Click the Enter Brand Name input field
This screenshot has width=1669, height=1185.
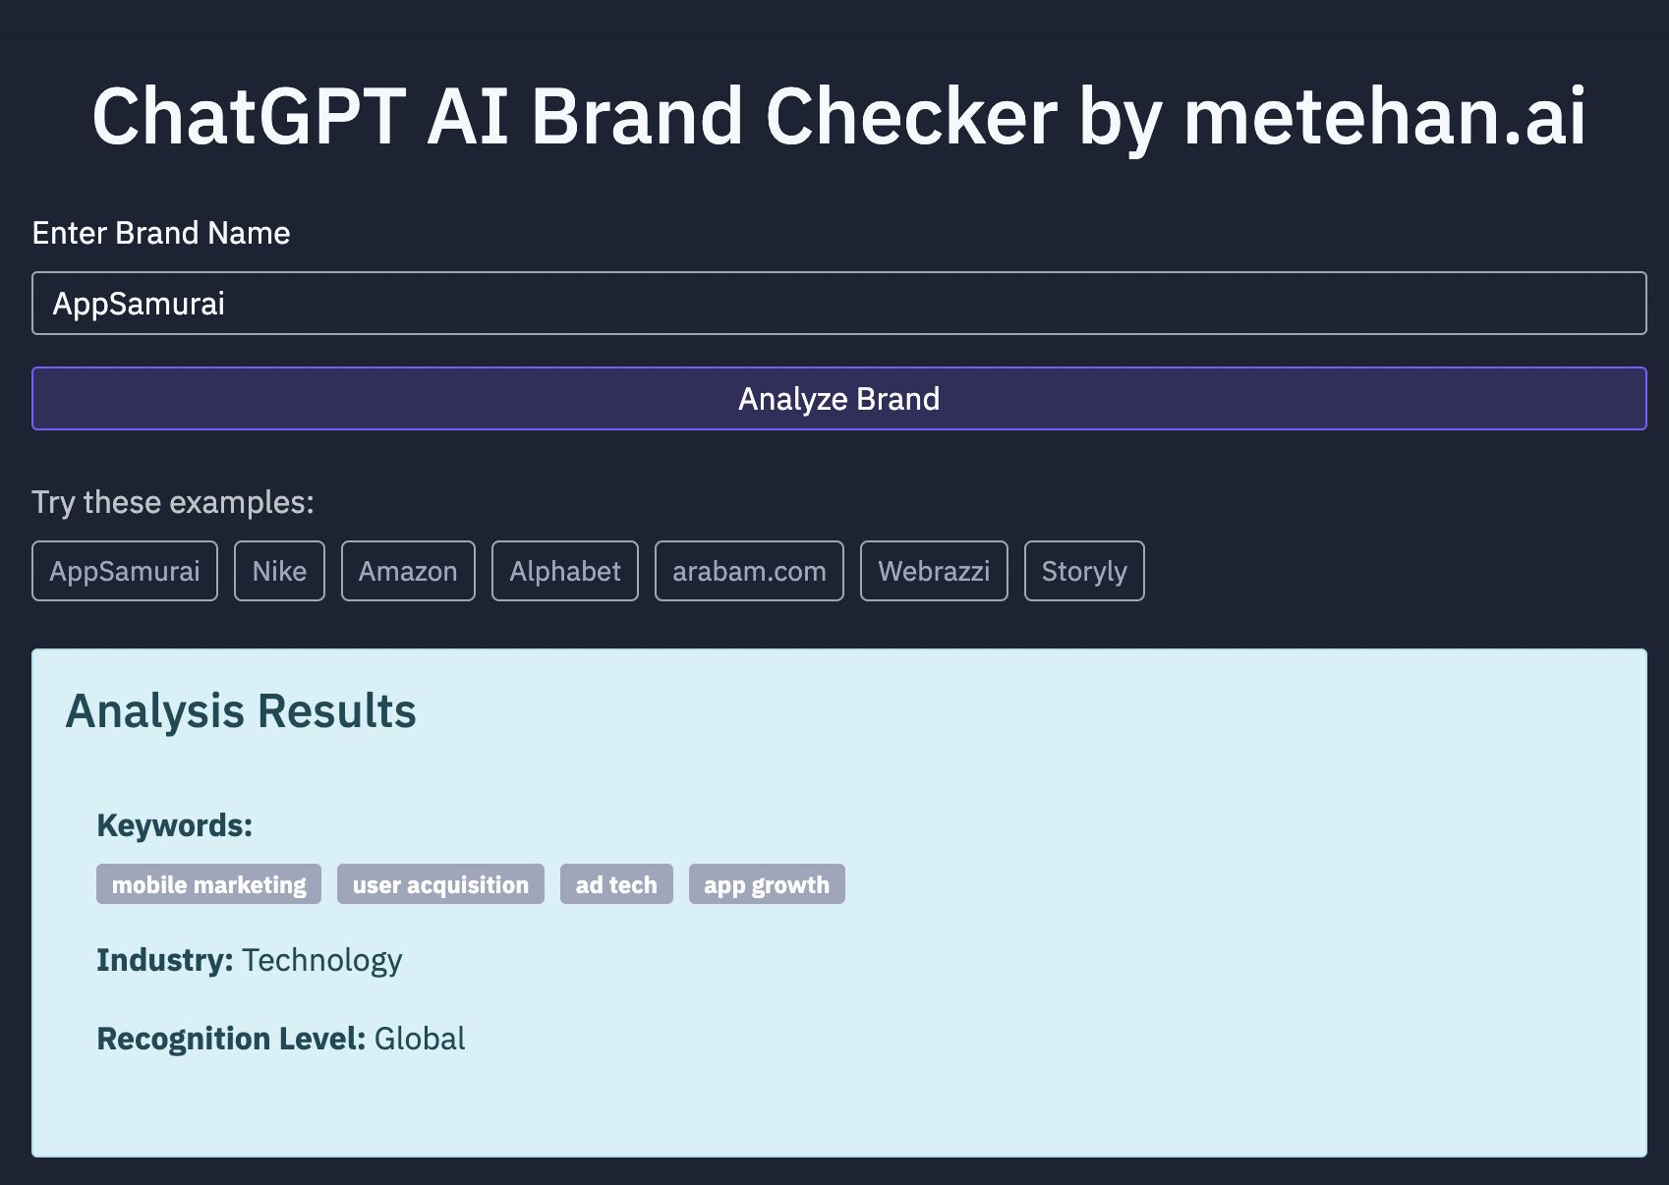(x=838, y=304)
